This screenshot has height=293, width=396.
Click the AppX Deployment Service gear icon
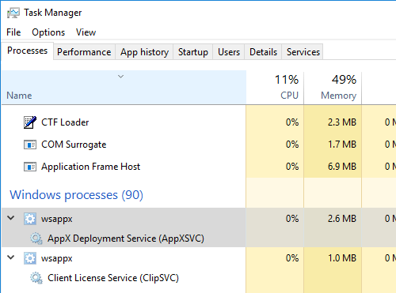pyautogui.click(x=36, y=239)
